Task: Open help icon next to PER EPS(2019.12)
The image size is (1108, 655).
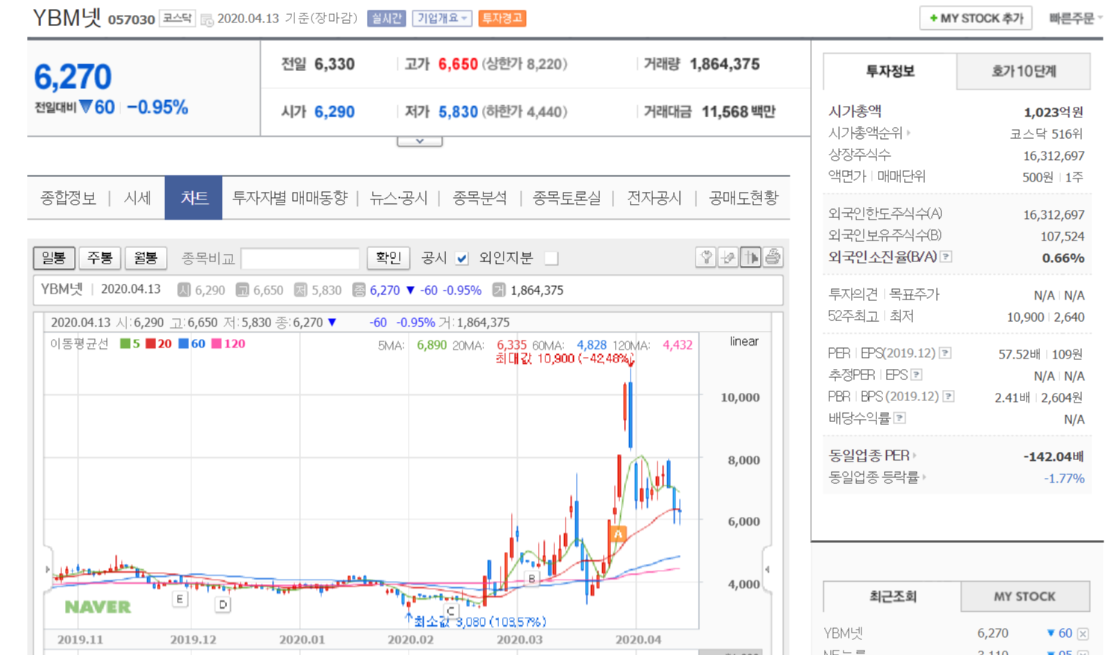Action: [x=945, y=353]
